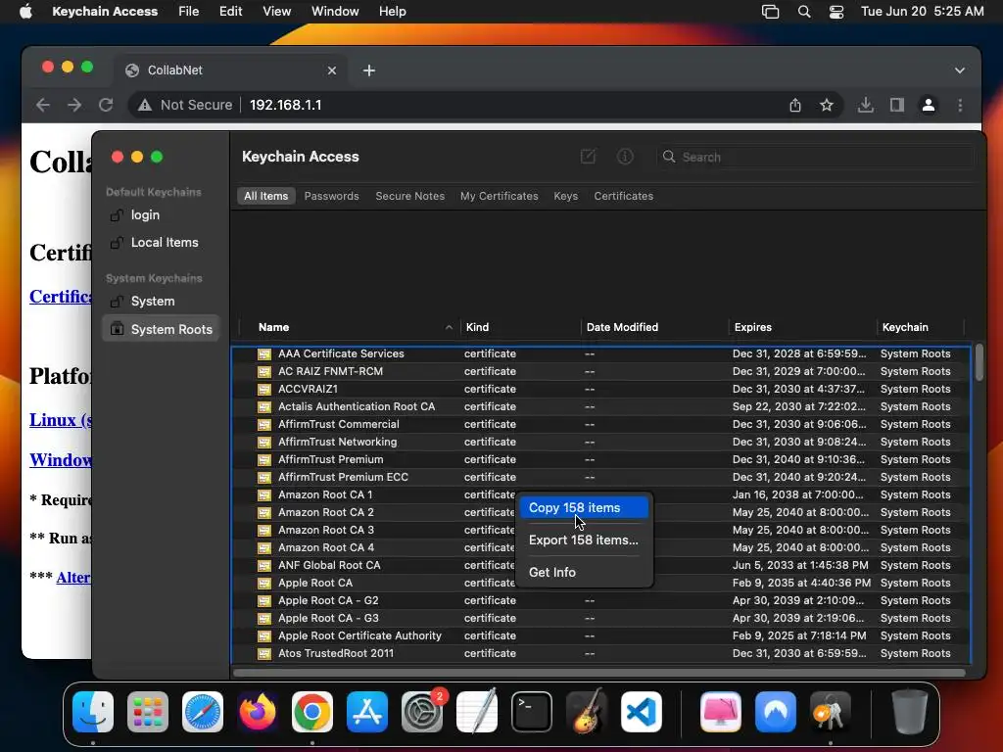Open the Edit menu in menu bar
The height and width of the screenshot is (752, 1003).
point(230,12)
